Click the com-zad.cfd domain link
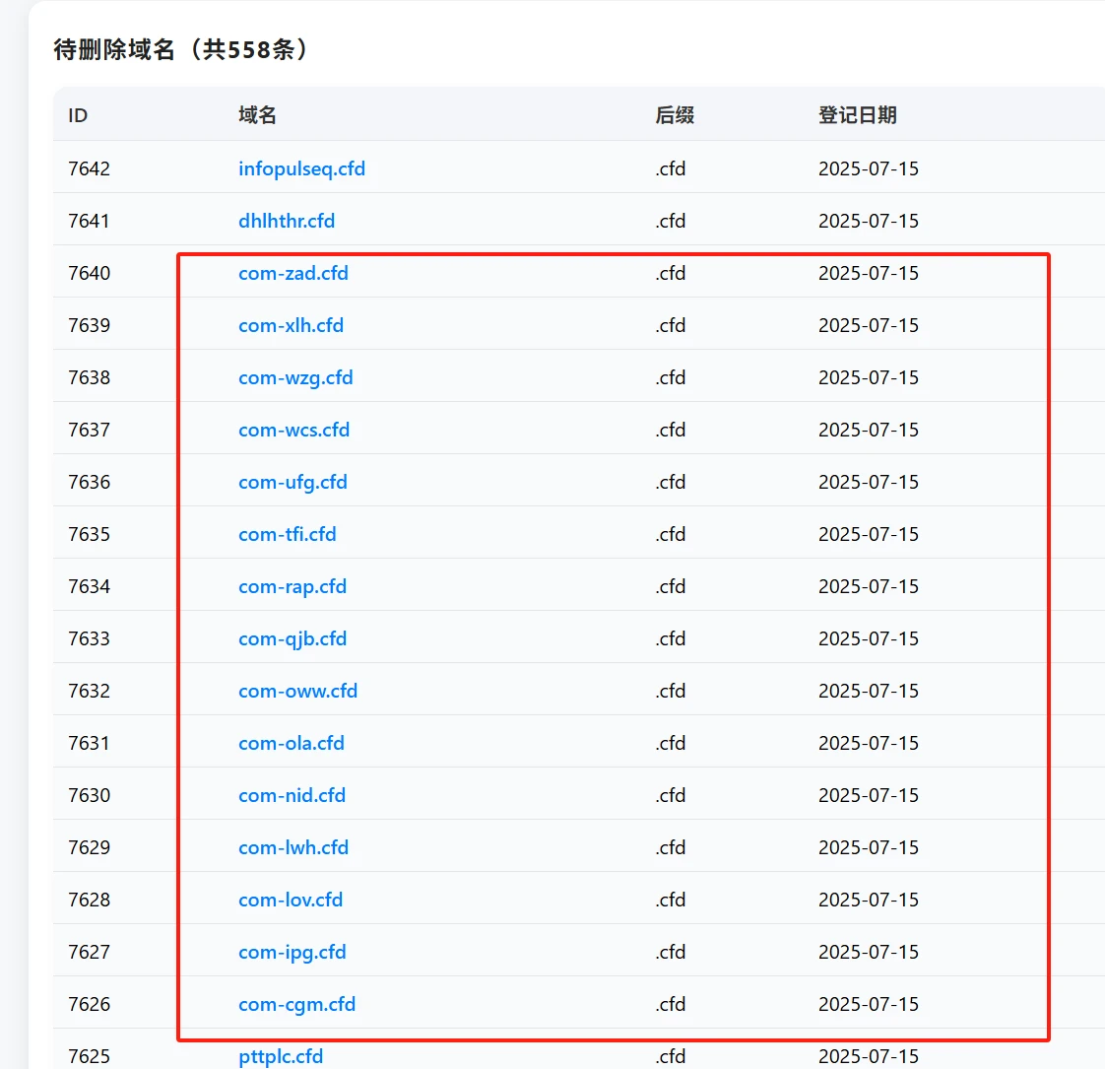The width and height of the screenshot is (1105, 1069). tap(292, 273)
